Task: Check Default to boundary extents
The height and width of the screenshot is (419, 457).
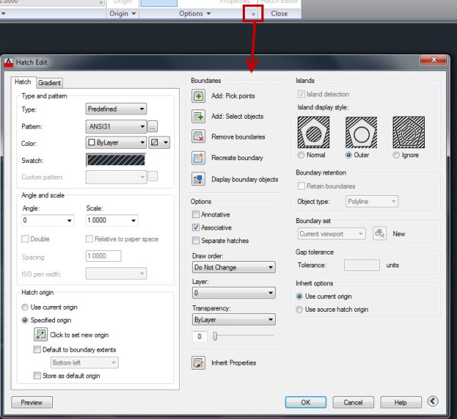Action: click(x=37, y=350)
